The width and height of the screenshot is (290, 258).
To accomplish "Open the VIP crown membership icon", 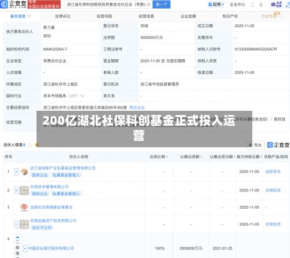I will pos(277,5).
